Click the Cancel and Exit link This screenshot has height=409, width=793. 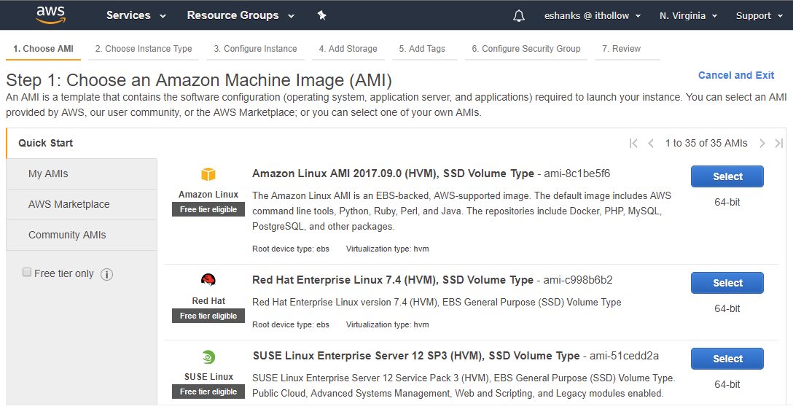click(735, 75)
